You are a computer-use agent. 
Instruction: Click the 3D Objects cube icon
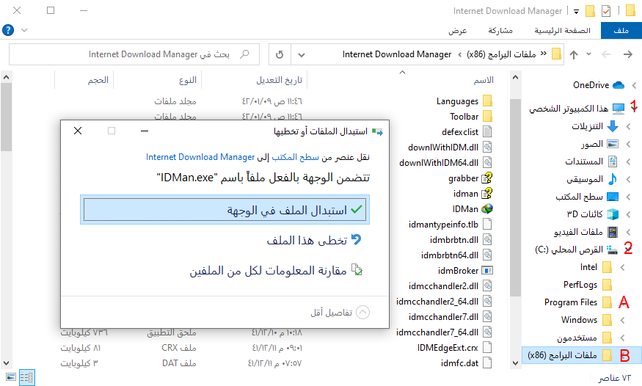(x=613, y=214)
